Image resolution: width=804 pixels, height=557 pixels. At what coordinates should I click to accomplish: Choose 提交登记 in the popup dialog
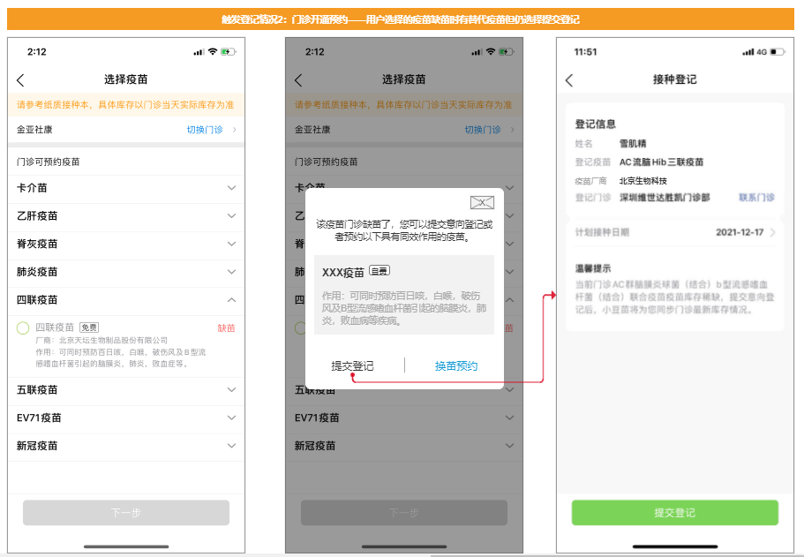352,365
